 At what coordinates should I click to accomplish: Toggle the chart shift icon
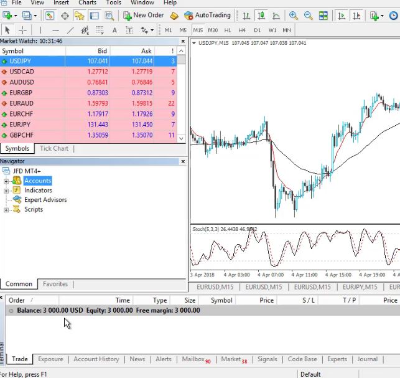click(356, 16)
